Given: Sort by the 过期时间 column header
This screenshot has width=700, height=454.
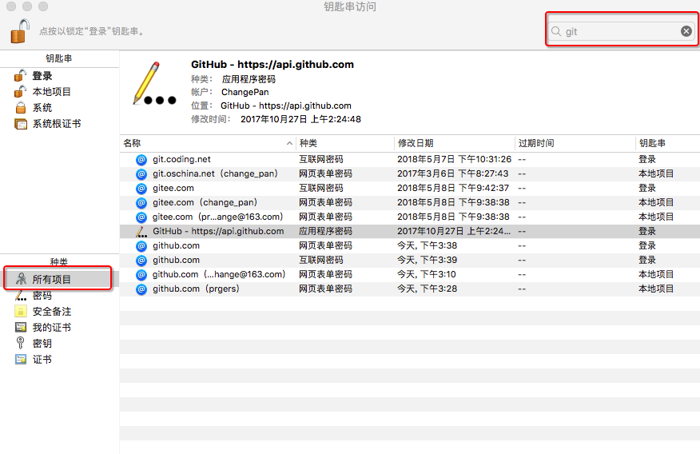Looking at the screenshot, I should pyautogui.click(x=575, y=143).
